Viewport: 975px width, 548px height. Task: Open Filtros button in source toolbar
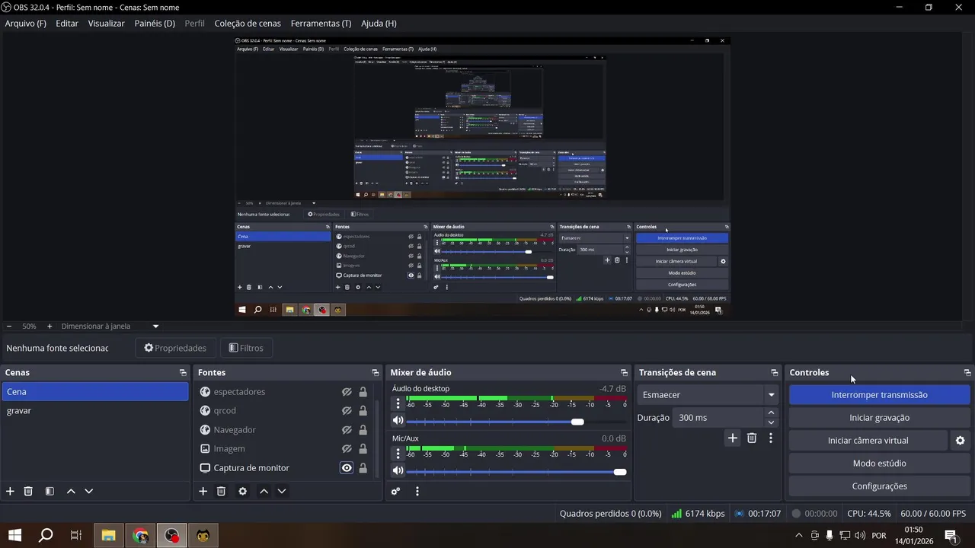pyautogui.click(x=246, y=348)
